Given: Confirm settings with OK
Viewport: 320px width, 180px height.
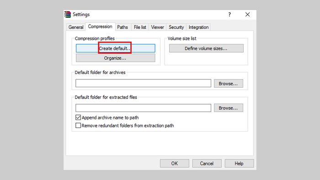Looking at the screenshot, I should pyautogui.click(x=175, y=163).
